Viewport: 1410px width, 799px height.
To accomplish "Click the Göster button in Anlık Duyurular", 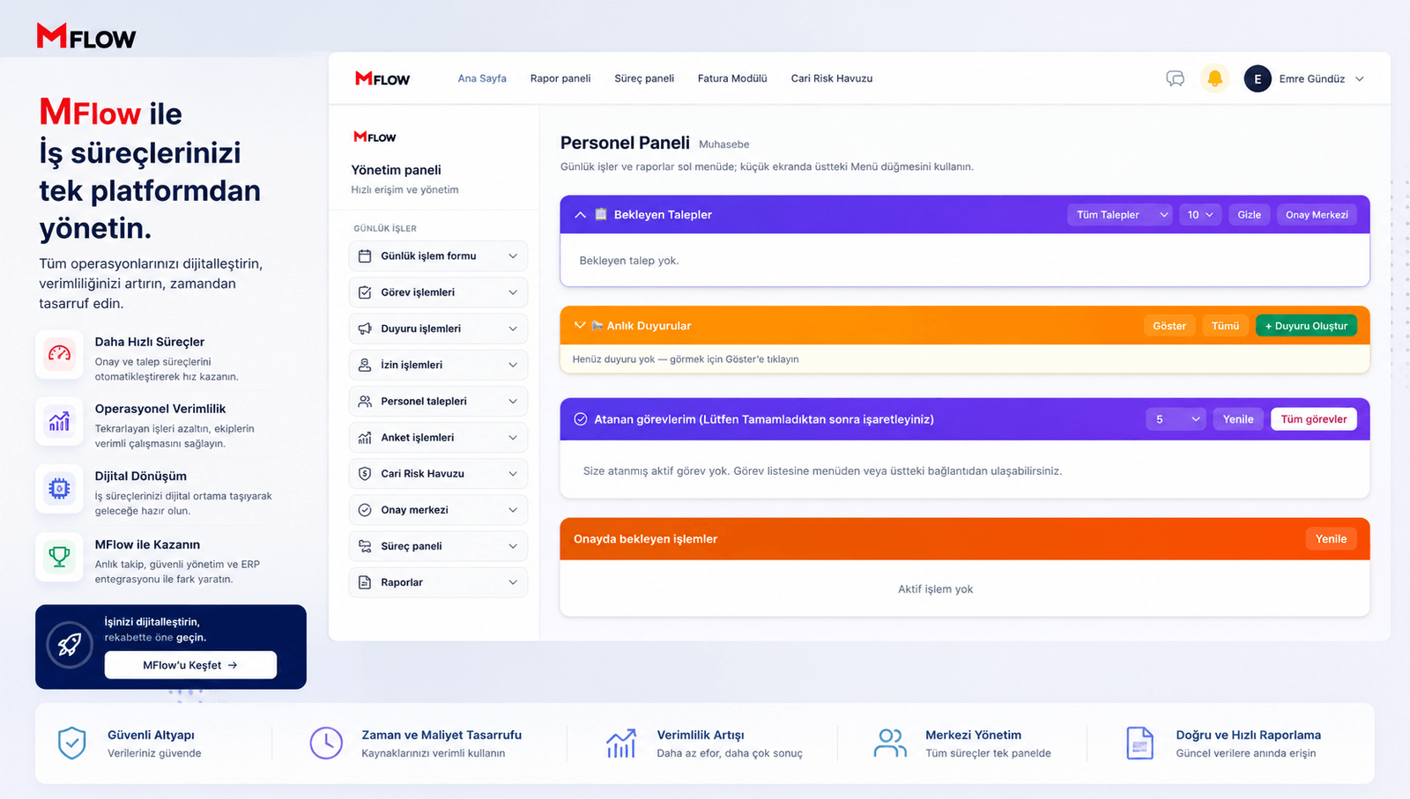I will (x=1169, y=326).
